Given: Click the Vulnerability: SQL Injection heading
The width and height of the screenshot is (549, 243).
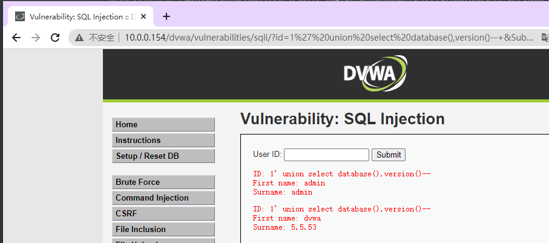Looking at the screenshot, I should [343, 119].
